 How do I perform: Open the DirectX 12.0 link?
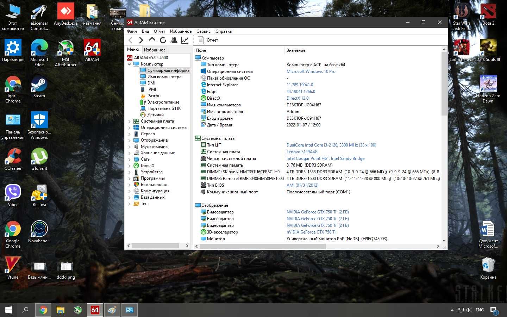[x=298, y=98]
